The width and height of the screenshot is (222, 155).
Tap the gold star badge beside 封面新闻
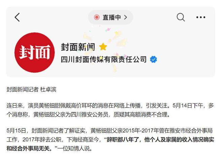[103, 47]
